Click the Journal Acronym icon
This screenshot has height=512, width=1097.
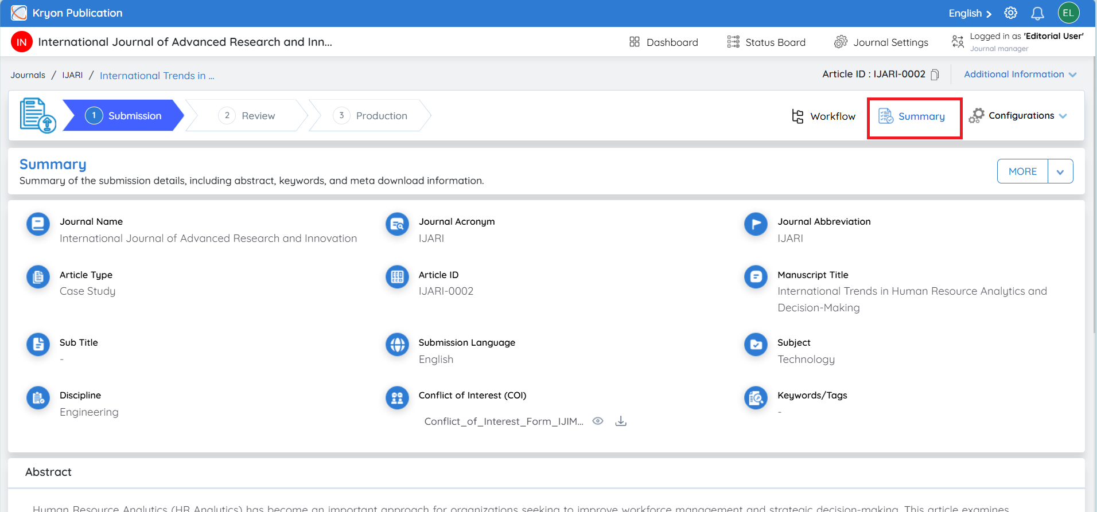tap(397, 224)
